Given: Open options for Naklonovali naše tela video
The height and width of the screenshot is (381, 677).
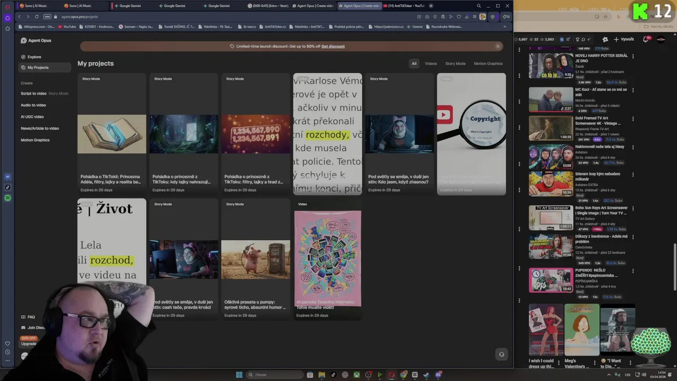Looking at the screenshot, I should point(633,147).
